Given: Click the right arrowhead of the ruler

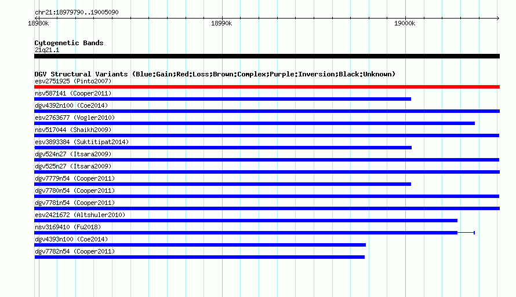Looking at the screenshot, I should click(x=498, y=18).
